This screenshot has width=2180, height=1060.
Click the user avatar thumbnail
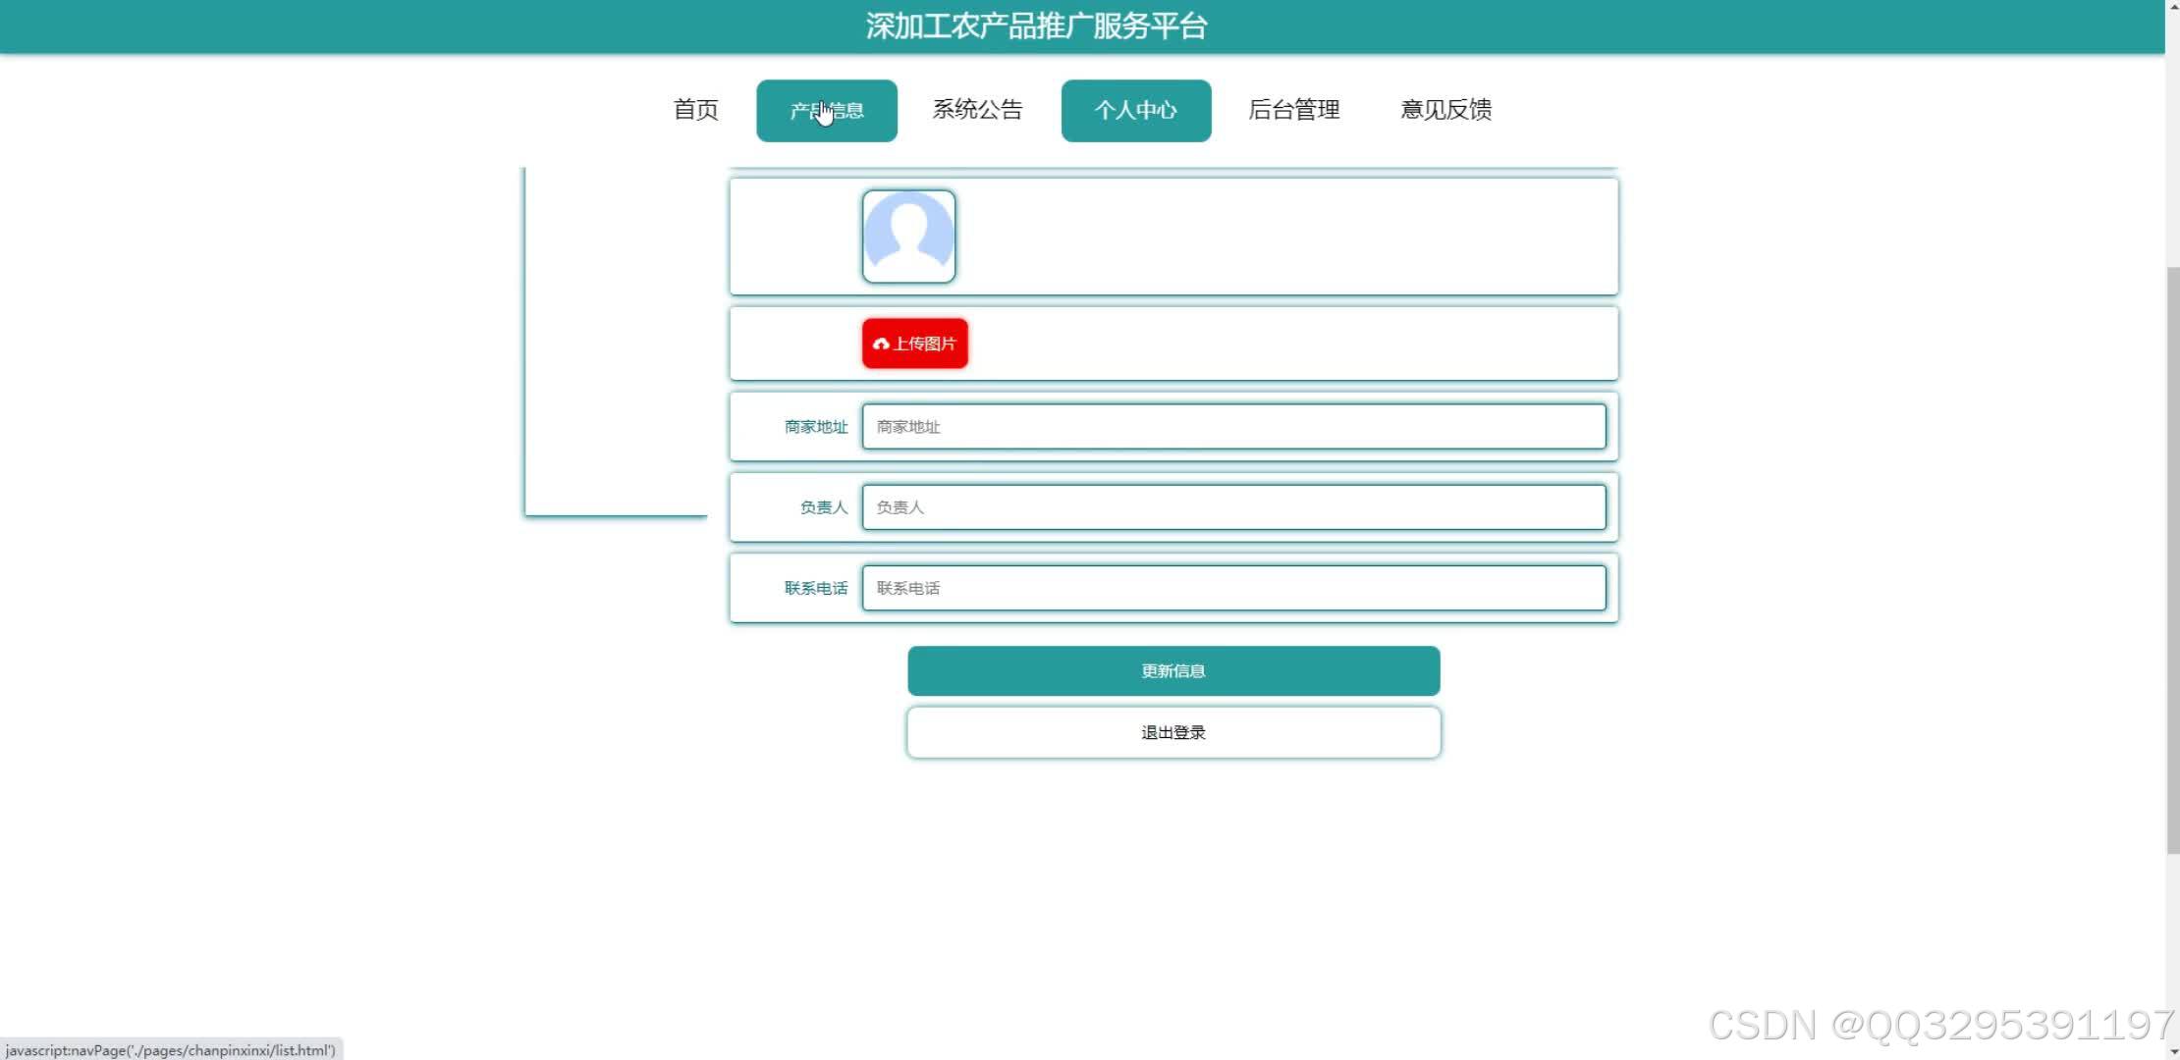[x=908, y=237]
